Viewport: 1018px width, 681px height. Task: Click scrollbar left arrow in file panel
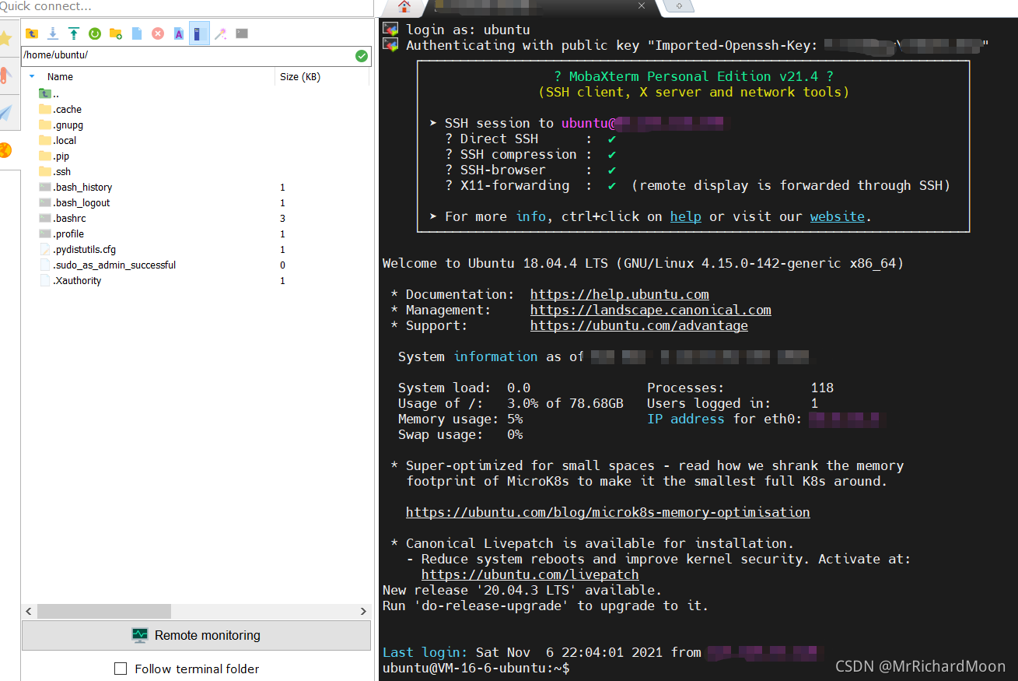point(30,612)
